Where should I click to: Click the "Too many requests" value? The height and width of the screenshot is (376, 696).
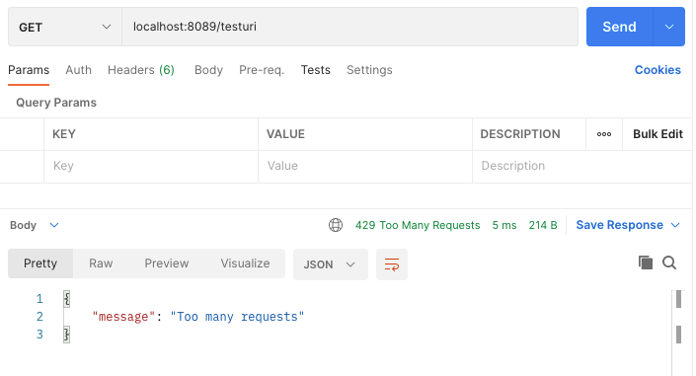237,317
